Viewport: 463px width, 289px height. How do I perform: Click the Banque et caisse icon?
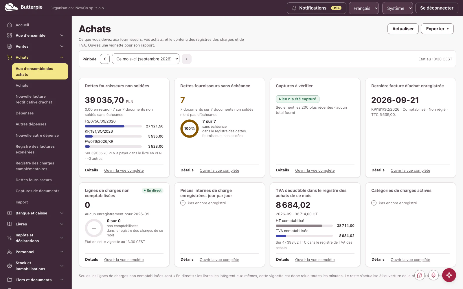coord(10,213)
